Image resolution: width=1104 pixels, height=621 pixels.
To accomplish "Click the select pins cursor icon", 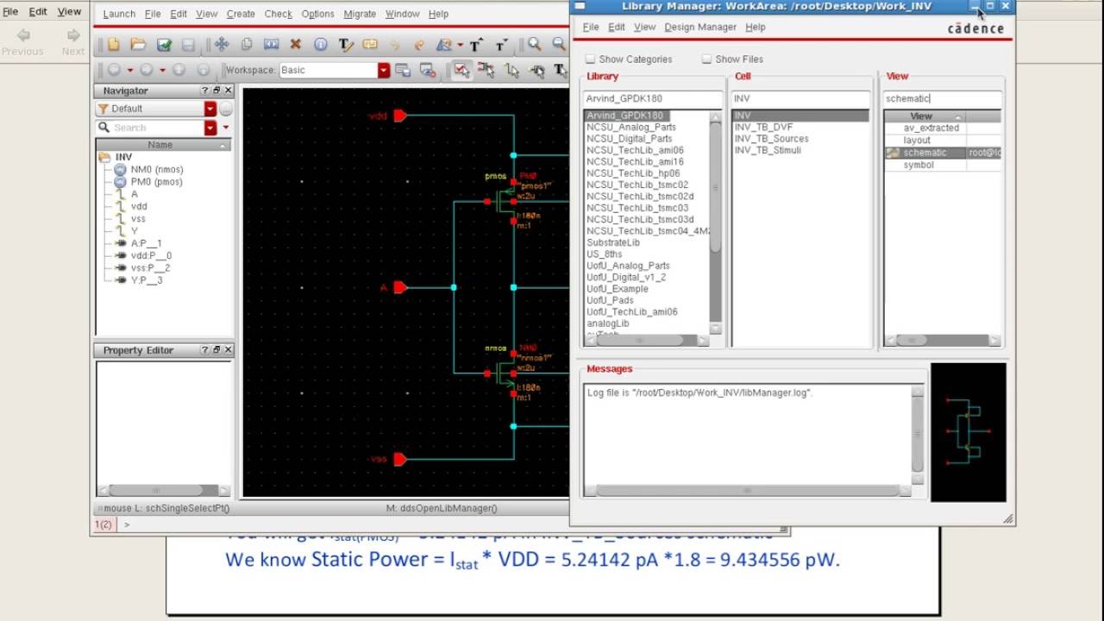I will [537, 70].
